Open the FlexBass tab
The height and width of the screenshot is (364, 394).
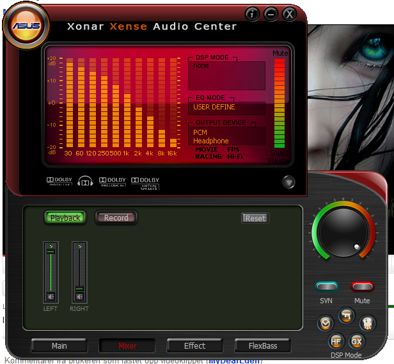[263, 346]
